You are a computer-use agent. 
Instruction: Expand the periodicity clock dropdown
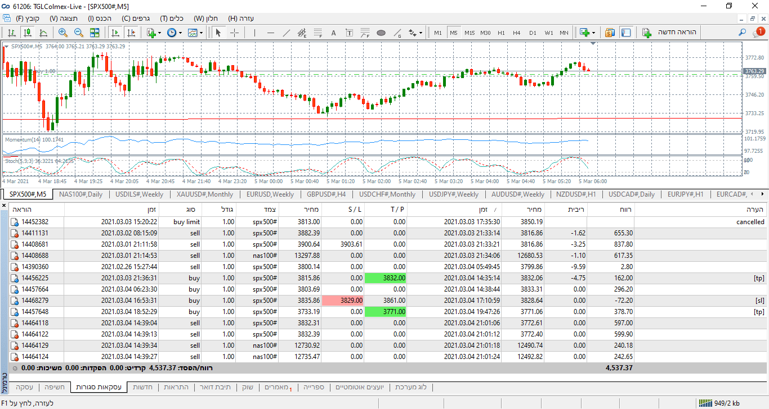[x=180, y=33]
